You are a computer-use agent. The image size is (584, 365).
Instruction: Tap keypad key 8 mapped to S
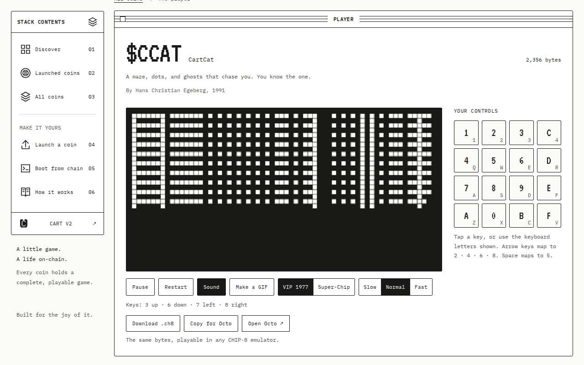click(494, 188)
